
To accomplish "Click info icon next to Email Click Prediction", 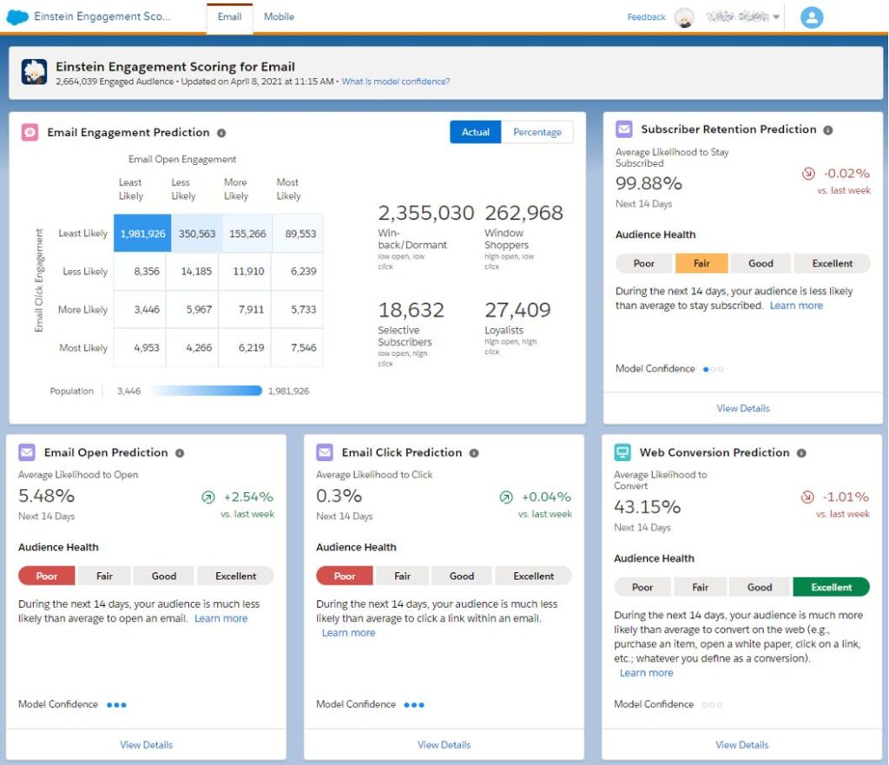I will point(474,453).
